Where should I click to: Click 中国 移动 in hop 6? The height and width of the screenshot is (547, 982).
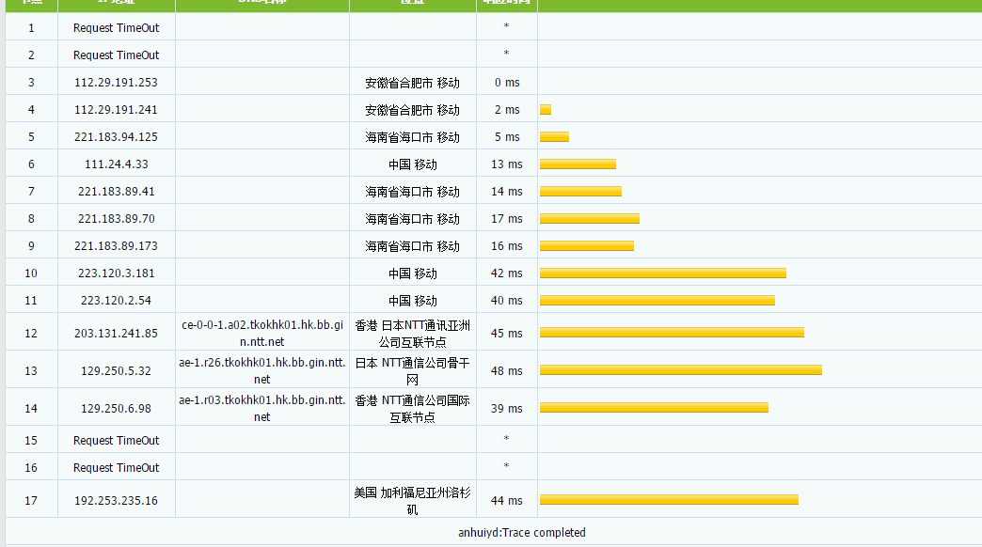(x=412, y=164)
